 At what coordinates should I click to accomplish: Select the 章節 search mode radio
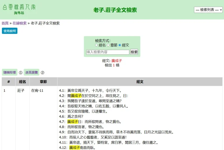pos(108,45)
